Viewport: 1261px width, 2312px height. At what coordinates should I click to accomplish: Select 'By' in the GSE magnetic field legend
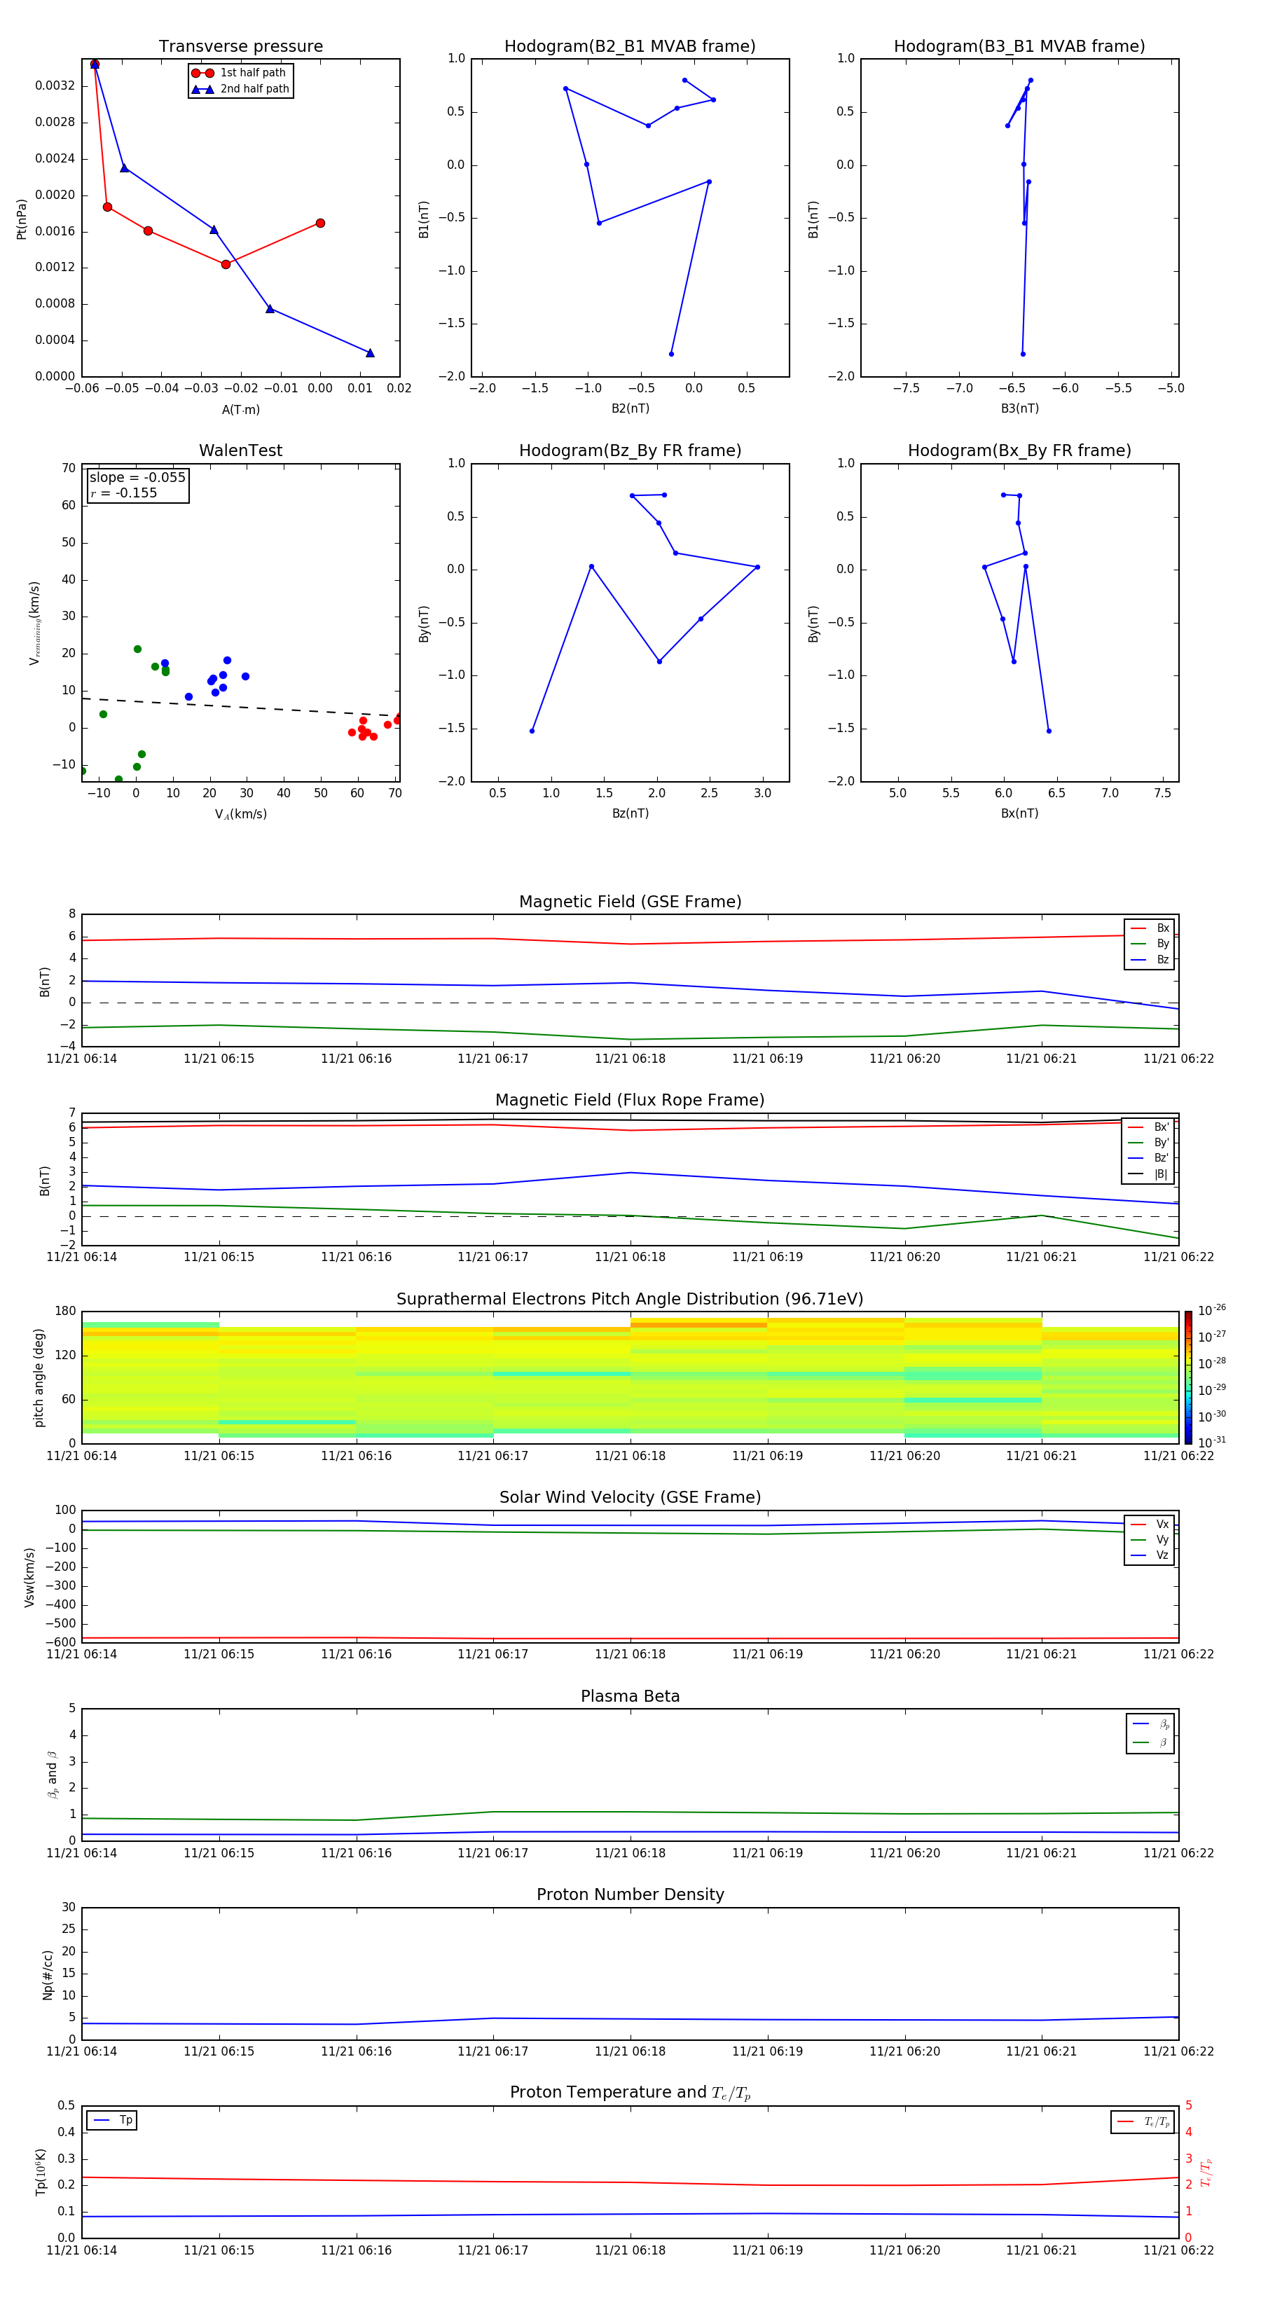[1150, 943]
